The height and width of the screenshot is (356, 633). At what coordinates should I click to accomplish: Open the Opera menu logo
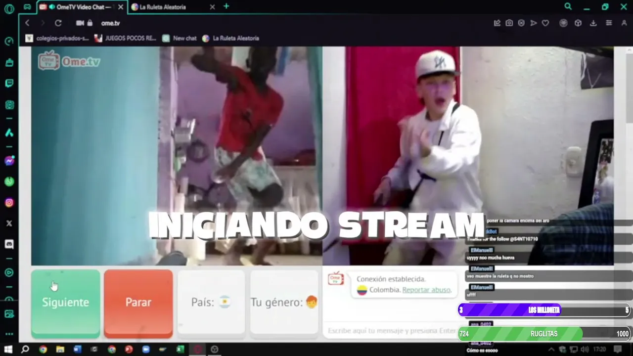tap(9, 8)
